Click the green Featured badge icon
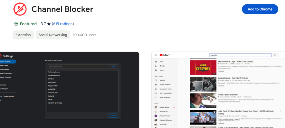 click(x=16, y=24)
